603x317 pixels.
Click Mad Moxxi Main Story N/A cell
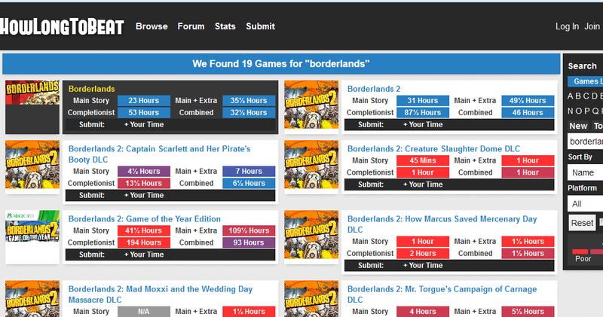click(x=144, y=312)
